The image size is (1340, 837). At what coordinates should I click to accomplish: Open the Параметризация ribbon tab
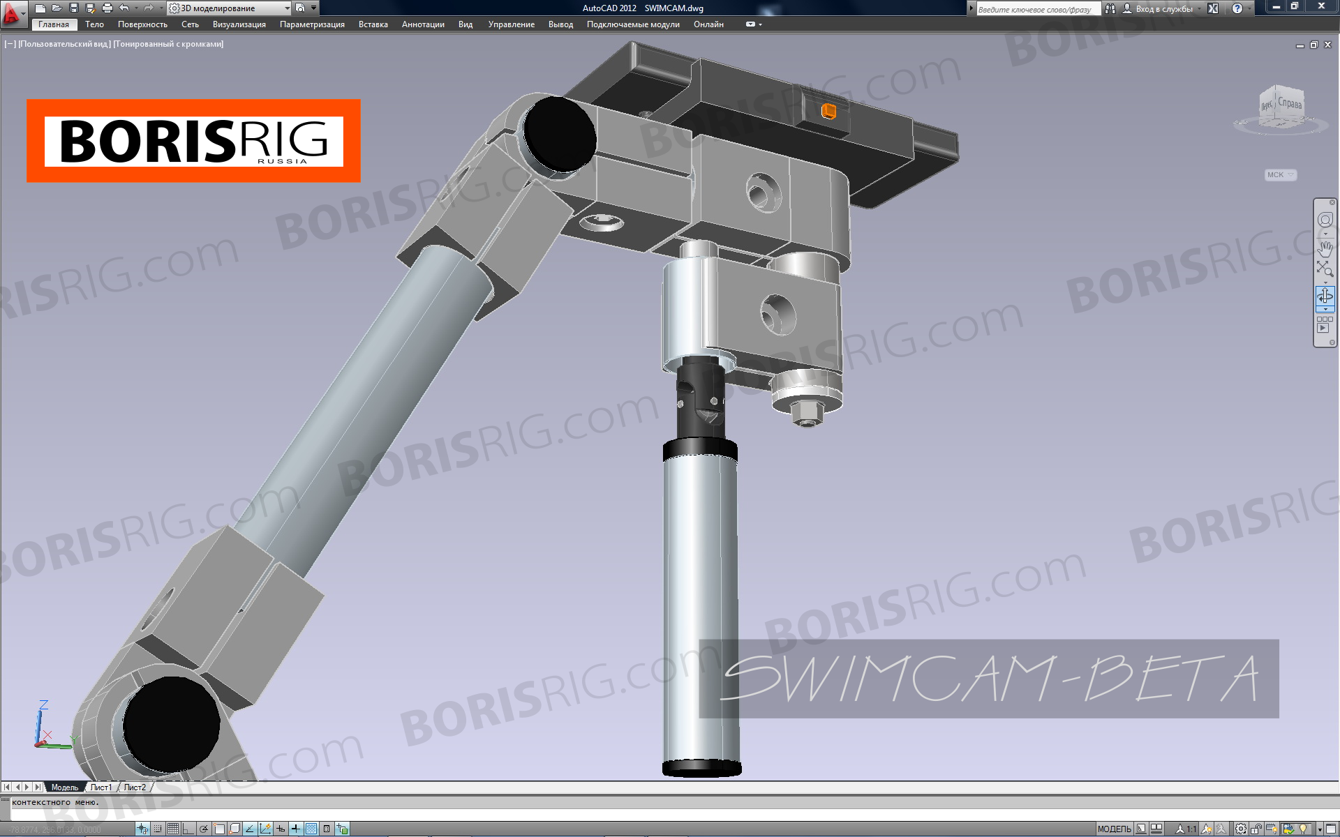pos(312,24)
